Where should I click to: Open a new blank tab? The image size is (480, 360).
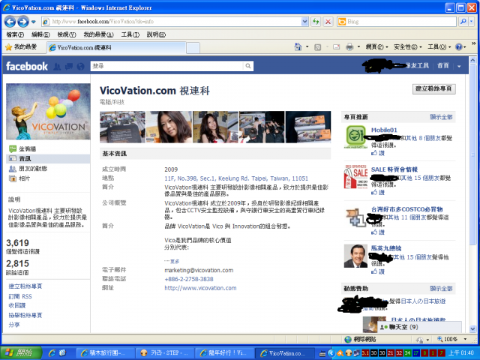[193, 48]
